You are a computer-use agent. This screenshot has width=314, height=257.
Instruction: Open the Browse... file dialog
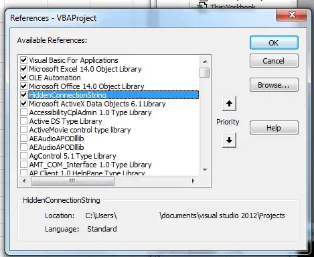coord(274,85)
